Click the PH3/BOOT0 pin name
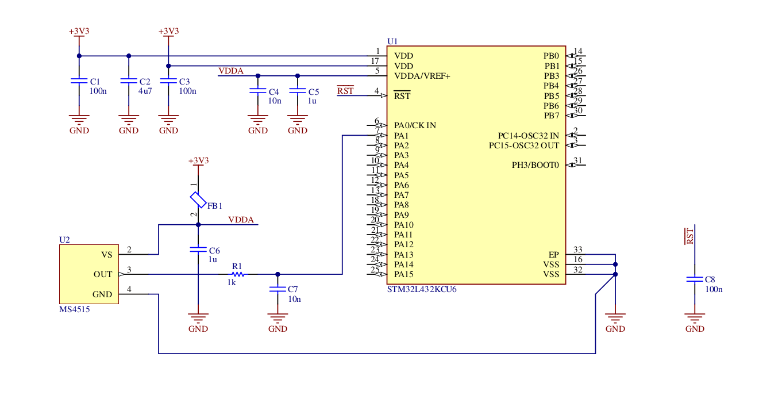The width and height of the screenshot is (759, 418). pyautogui.click(x=535, y=165)
